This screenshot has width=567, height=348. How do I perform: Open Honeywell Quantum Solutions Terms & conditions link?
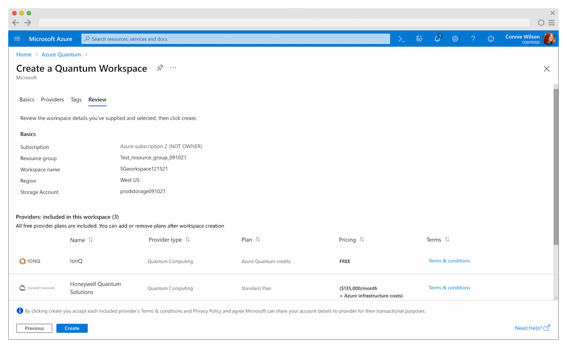tap(449, 288)
